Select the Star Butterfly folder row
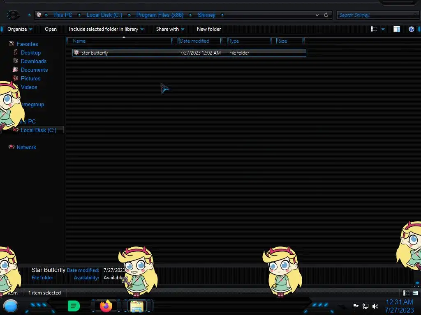Image resolution: width=421 pixels, height=315 pixels. 189,53
